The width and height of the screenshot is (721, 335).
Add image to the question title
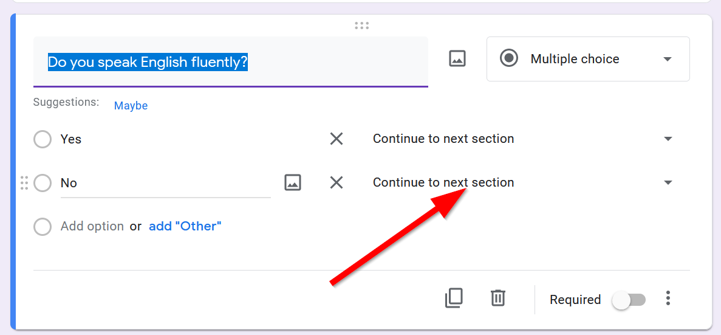coord(457,59)
